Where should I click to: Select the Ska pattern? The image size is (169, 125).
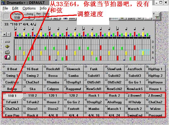pyautogui.click(x=32, y=88)
